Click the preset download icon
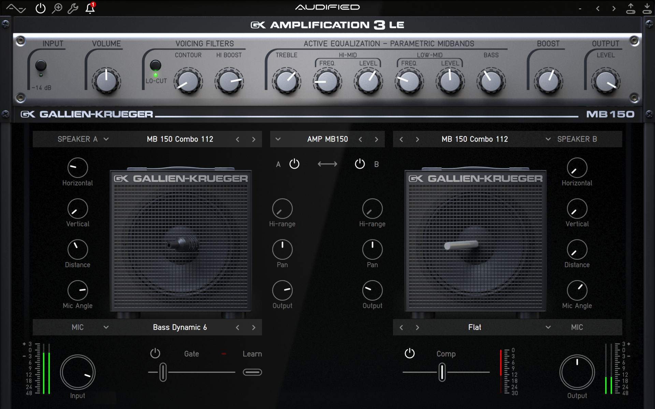The image size is (655, 409). tap(647, 8)
